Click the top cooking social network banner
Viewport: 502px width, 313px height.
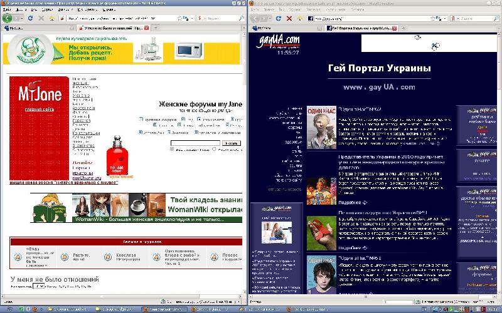click(122, 51)
